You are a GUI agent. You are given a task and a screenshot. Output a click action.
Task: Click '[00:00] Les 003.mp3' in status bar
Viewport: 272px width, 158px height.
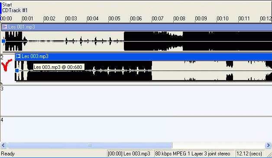coord(129,154)
